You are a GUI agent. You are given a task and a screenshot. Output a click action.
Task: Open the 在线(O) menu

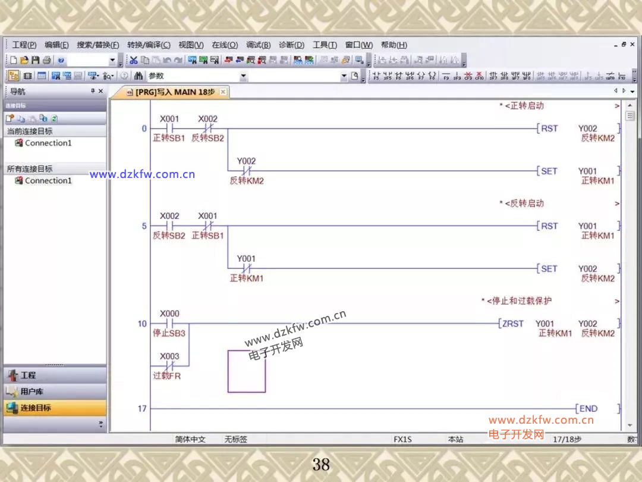(225, 45)
